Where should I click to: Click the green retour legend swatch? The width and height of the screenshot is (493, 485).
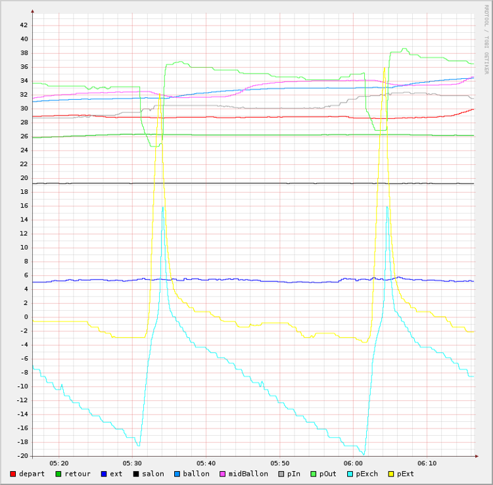point(59,474)
